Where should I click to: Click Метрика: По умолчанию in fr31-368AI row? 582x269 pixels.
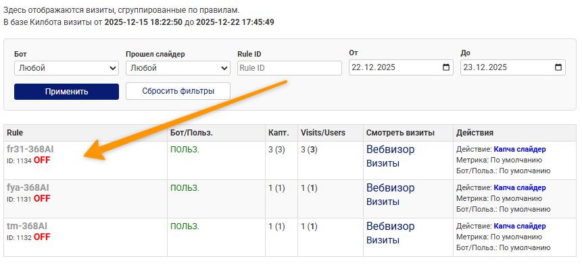coord(500,160)
